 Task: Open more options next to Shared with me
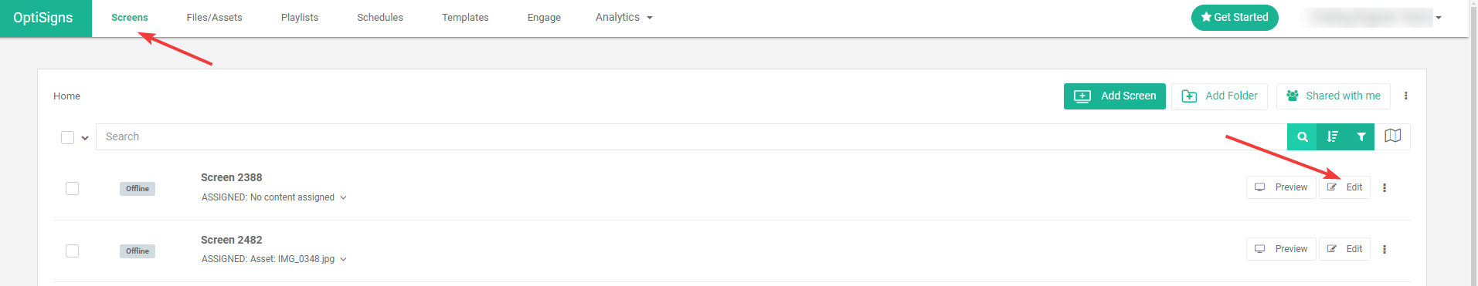pyautogui.click(x=1405, y=96)
